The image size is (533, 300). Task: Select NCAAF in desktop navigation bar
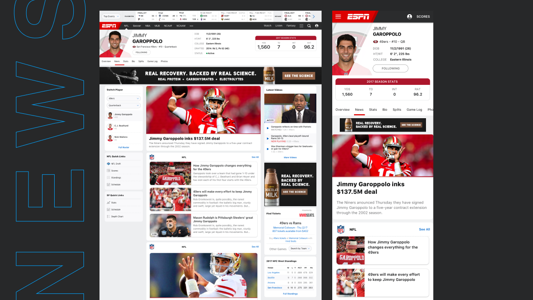[x=168, y=26]
